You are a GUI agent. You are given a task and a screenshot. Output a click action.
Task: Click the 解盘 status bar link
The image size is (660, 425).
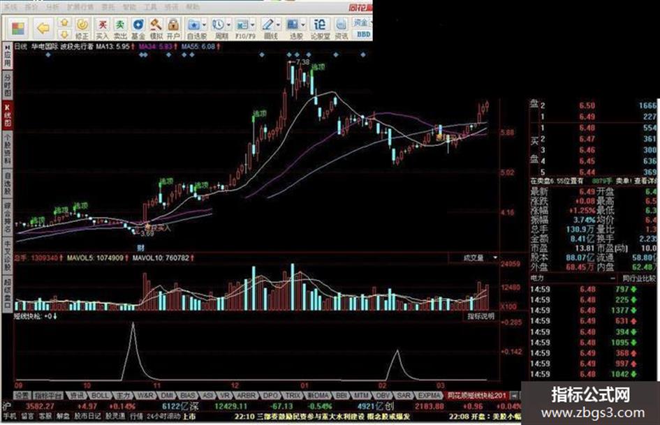(x=63, y=416)
